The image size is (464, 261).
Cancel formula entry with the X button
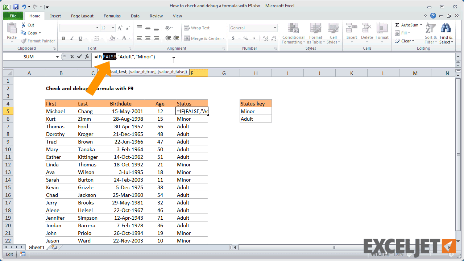tap(71, 57)
